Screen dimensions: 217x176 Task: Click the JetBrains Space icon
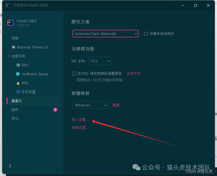[x=18, y=74]
